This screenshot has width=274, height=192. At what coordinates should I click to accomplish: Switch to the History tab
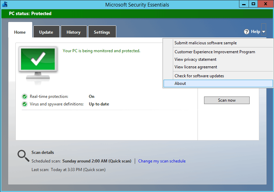[74, 32]
